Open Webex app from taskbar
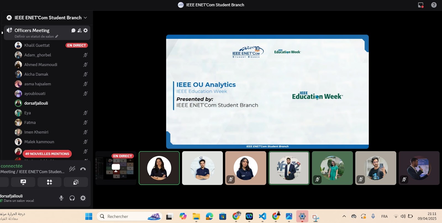442x223 pixels. (249, 216)
